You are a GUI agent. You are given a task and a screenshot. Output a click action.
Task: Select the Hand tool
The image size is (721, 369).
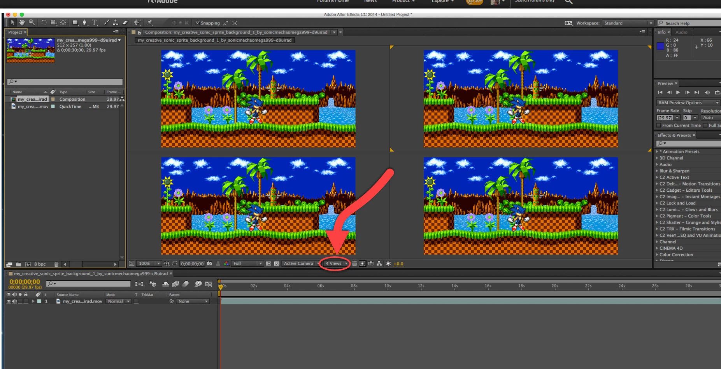tap(22, 23)
